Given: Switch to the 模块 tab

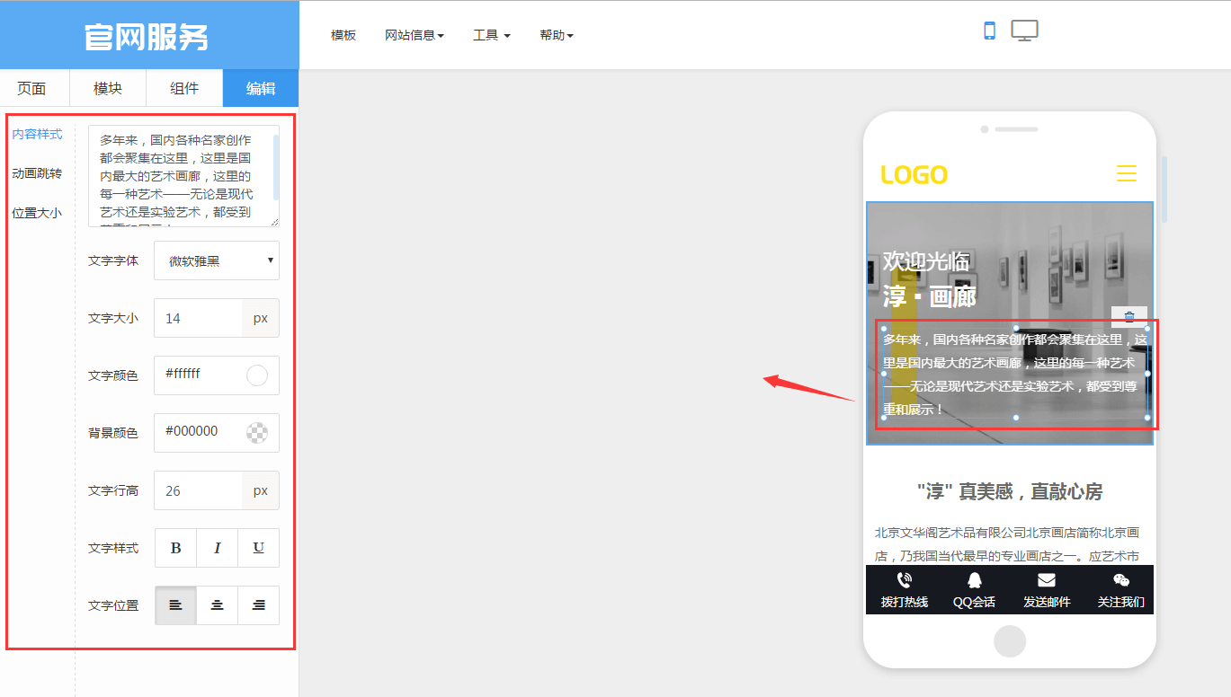Looking at the screenshot, I should tap(108, 88).
